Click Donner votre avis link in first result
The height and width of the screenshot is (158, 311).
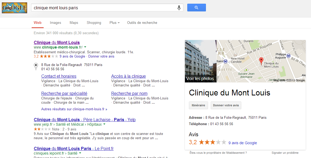101,56
